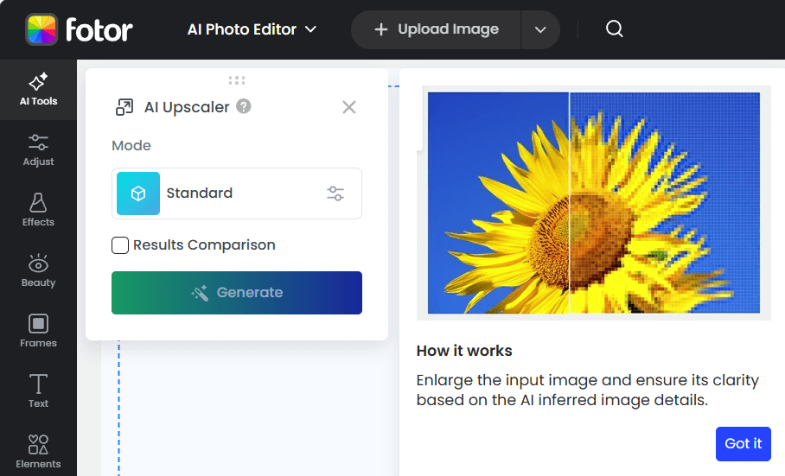Open Standard mode settings sliders icon
785x476 pixels.
tap(335, 194)
